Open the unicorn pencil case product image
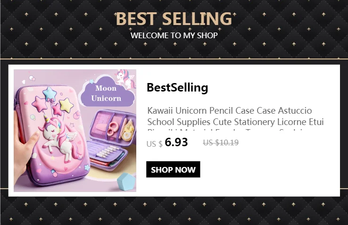The height and width of the screenshot is (225, 348). point(75,131)
